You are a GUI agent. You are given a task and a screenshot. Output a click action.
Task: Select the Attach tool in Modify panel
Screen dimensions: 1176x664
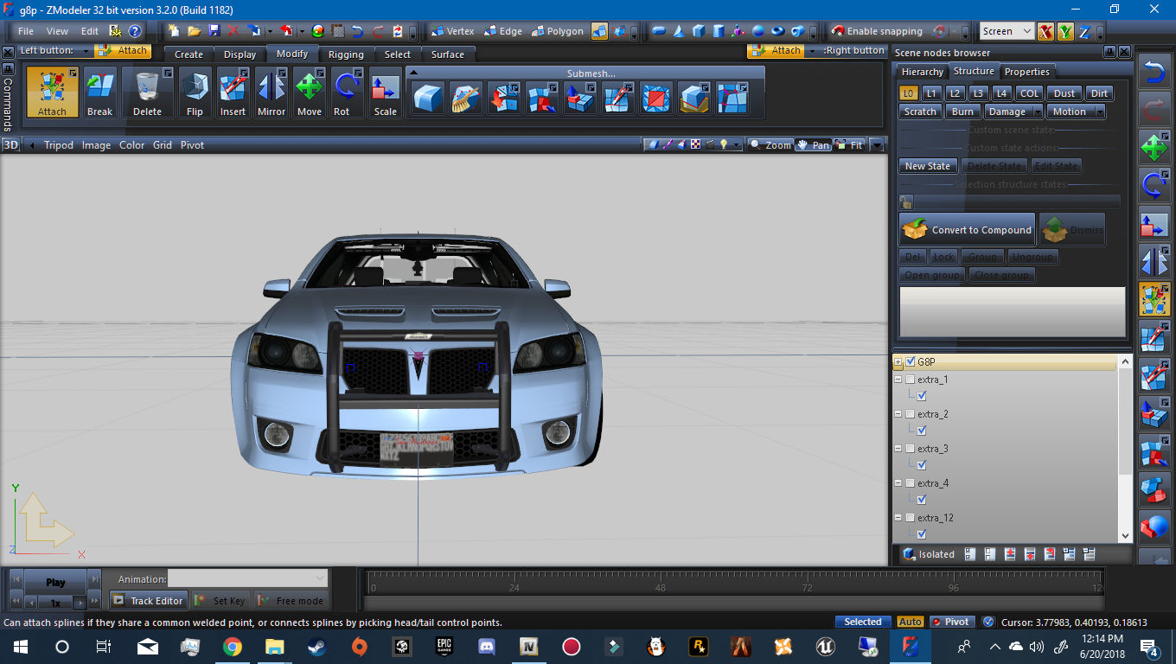(x=52, y=92)
